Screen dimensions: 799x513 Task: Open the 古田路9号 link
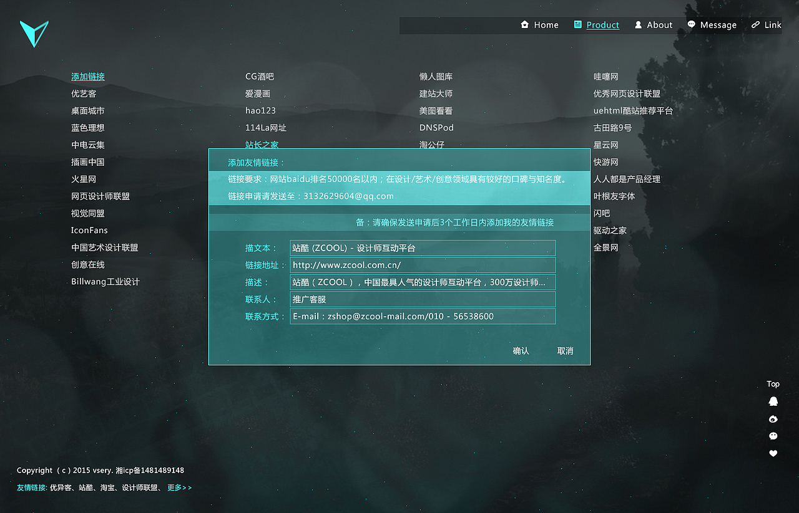(612, 128)
